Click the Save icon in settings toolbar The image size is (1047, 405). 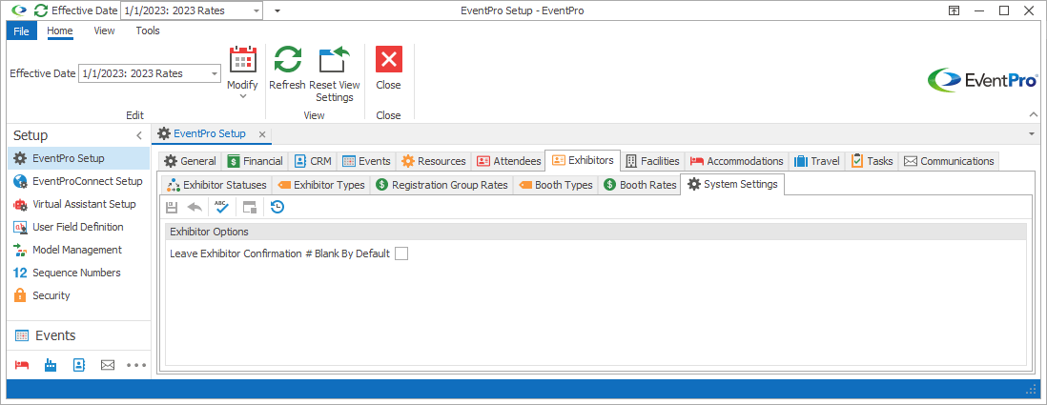[172, 208]
